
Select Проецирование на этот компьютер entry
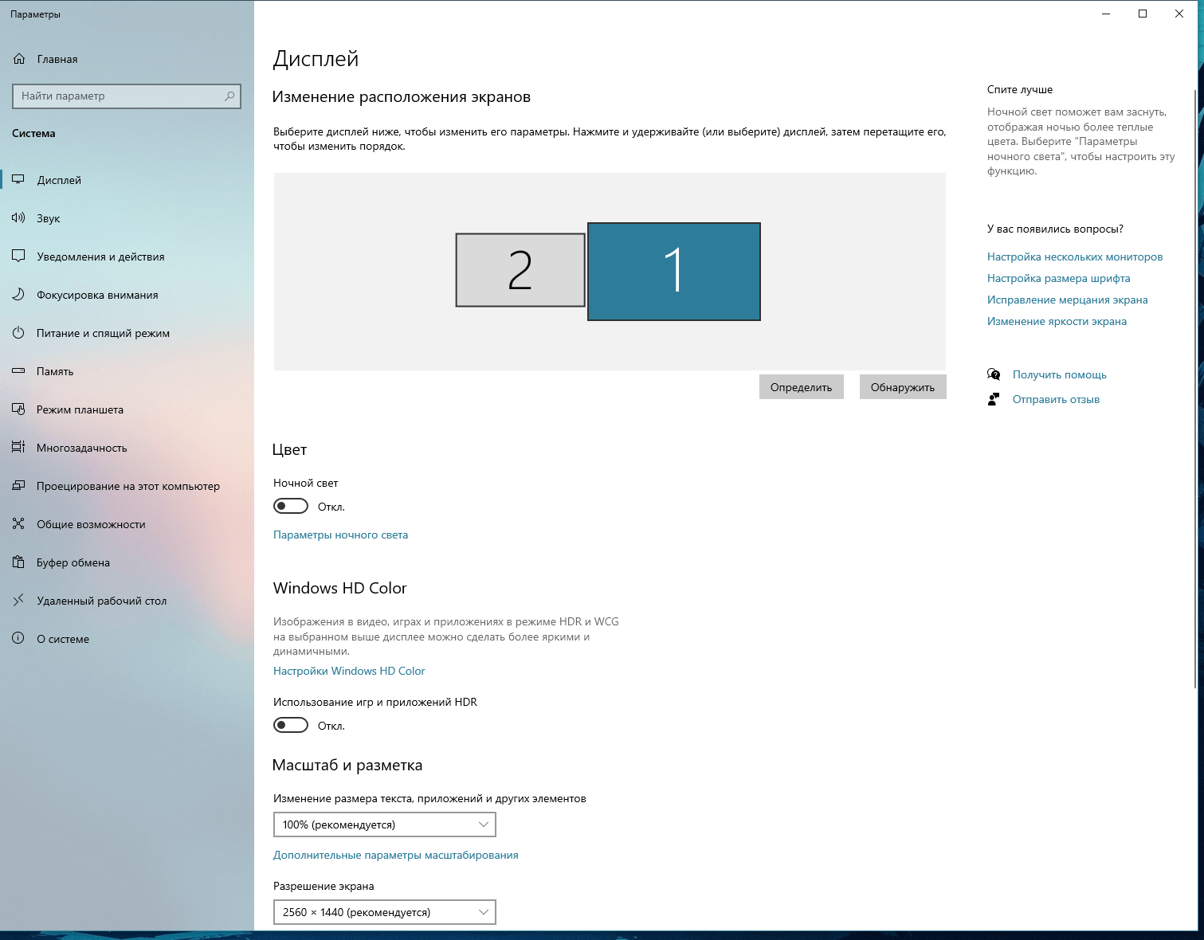[127, 486]
